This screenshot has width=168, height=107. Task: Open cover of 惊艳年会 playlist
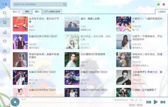pos(124,60)
